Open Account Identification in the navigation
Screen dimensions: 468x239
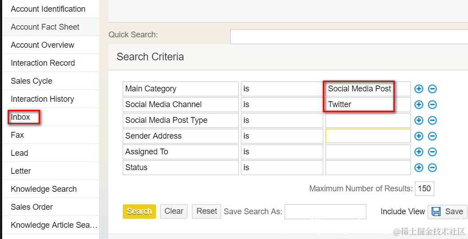(x=50, y=9)
